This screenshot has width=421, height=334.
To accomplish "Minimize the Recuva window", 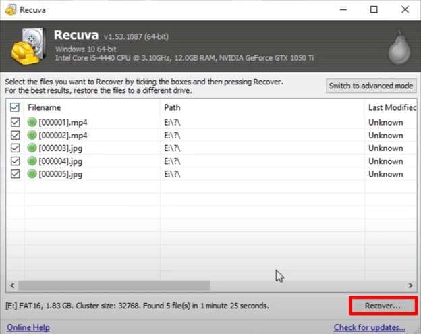I will click(343, 9).
